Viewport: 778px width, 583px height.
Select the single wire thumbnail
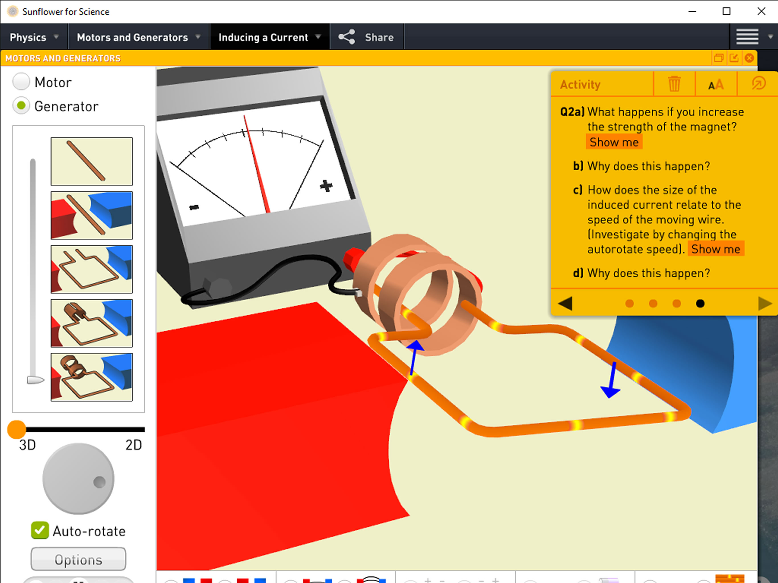coord(91,161)
